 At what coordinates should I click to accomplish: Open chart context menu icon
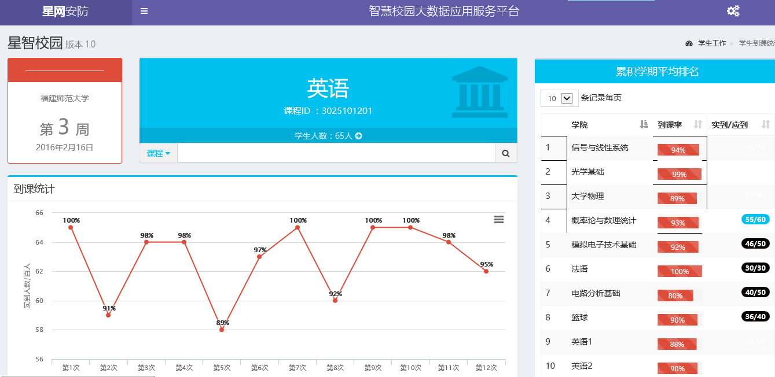click(x=498, y=219)
